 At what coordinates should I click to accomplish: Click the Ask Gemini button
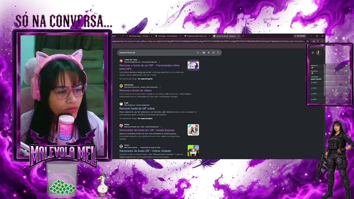300,36
